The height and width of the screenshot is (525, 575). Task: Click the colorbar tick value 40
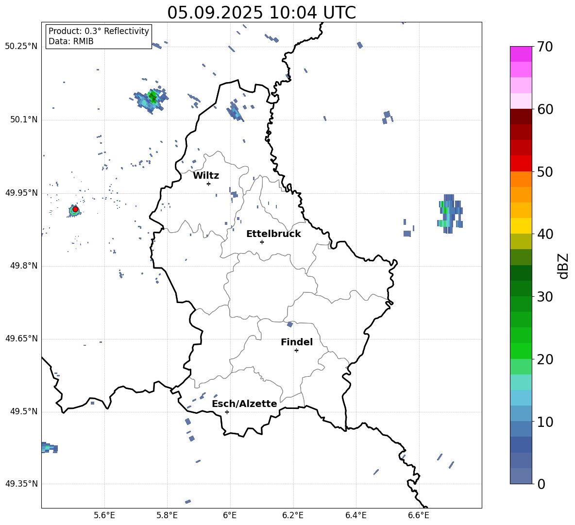pyautogui.click(x=544, y=234)
